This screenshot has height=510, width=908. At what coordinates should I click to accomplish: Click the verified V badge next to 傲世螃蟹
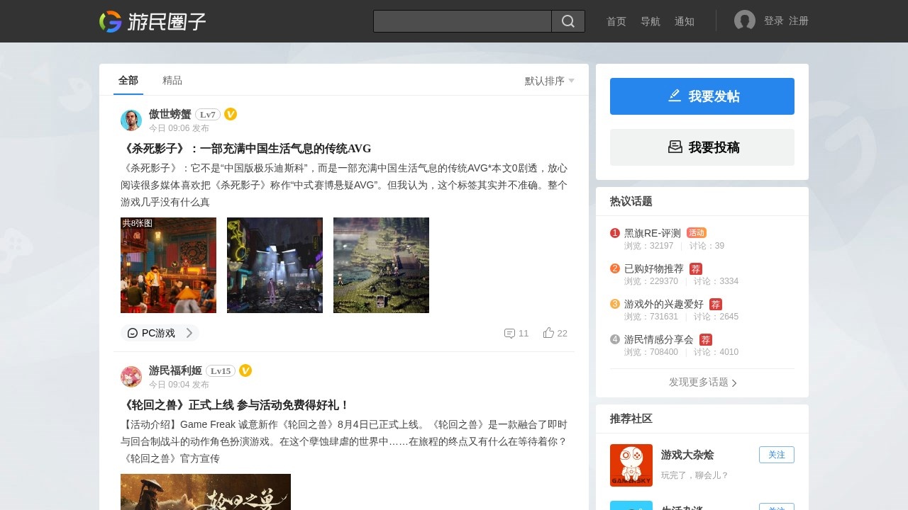click(231, 114)
